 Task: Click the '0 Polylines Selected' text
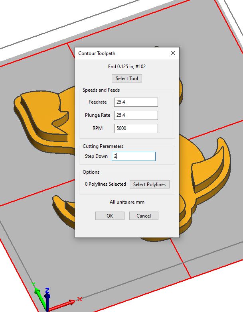coord(105,184)
